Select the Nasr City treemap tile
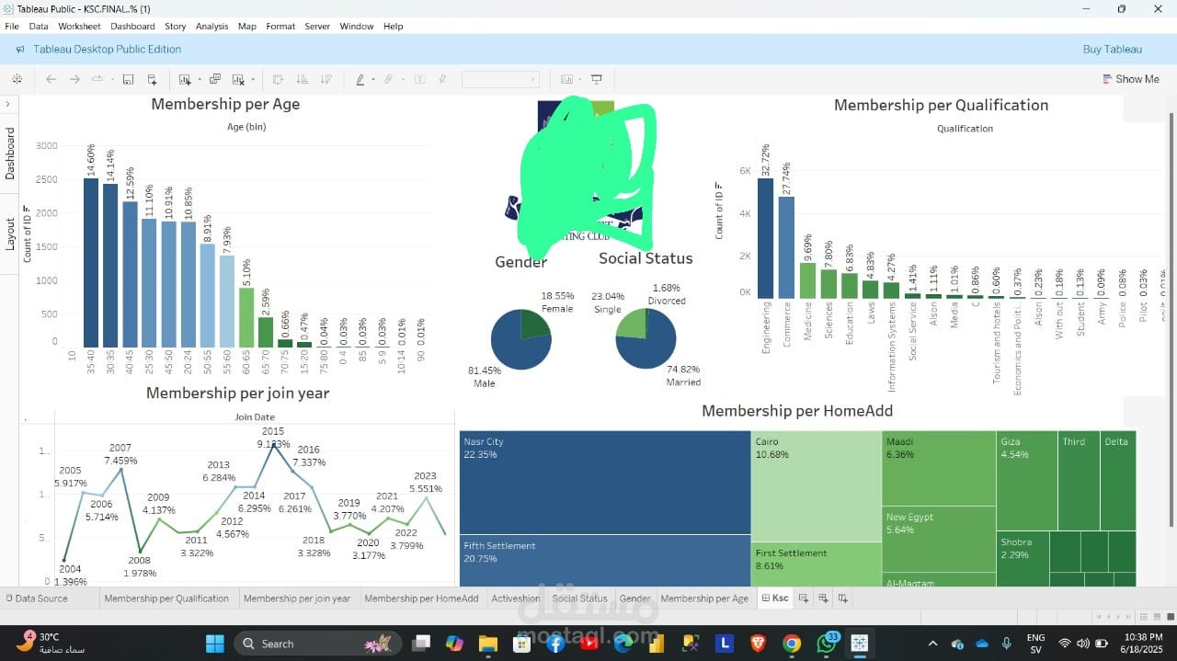This screenshot has height=661, width=1177. pos(605,483)
